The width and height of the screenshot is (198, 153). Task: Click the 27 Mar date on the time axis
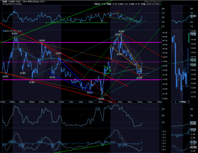[42, 102]
